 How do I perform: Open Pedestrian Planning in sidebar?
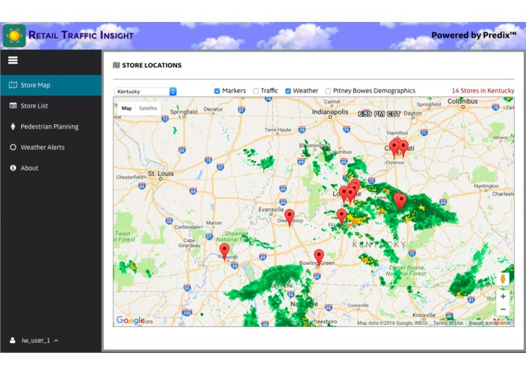coord(51,126)
